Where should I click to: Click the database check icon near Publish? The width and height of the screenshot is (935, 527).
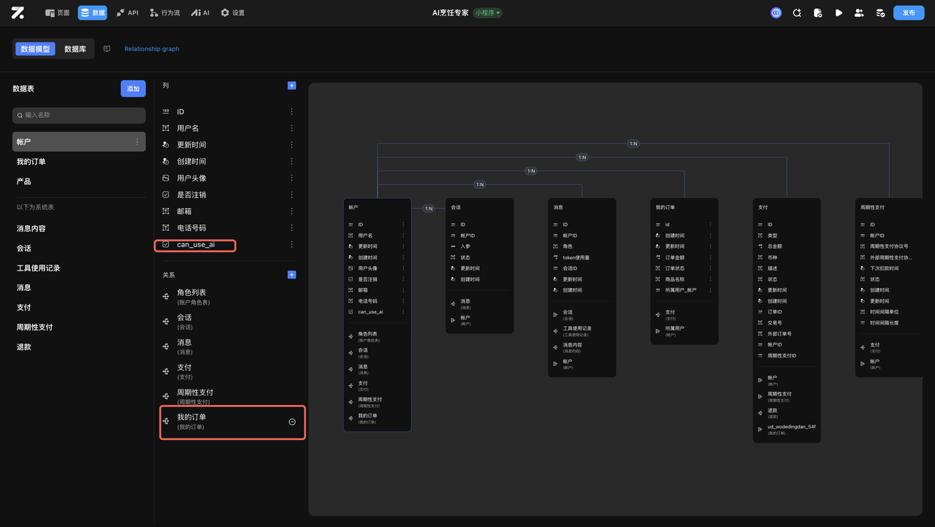[x=880, y=12]
